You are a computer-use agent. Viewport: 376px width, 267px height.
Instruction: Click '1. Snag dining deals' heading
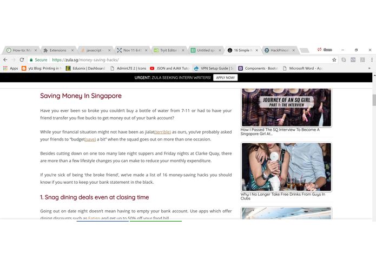pos(95,197)
